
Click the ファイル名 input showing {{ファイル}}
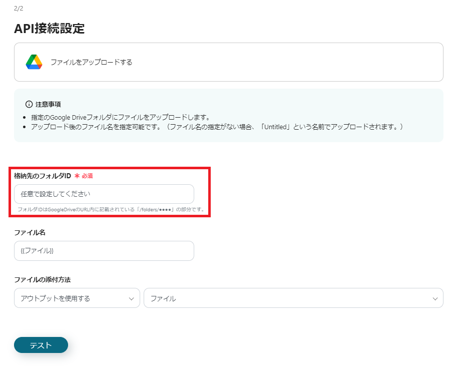point(104,250)
